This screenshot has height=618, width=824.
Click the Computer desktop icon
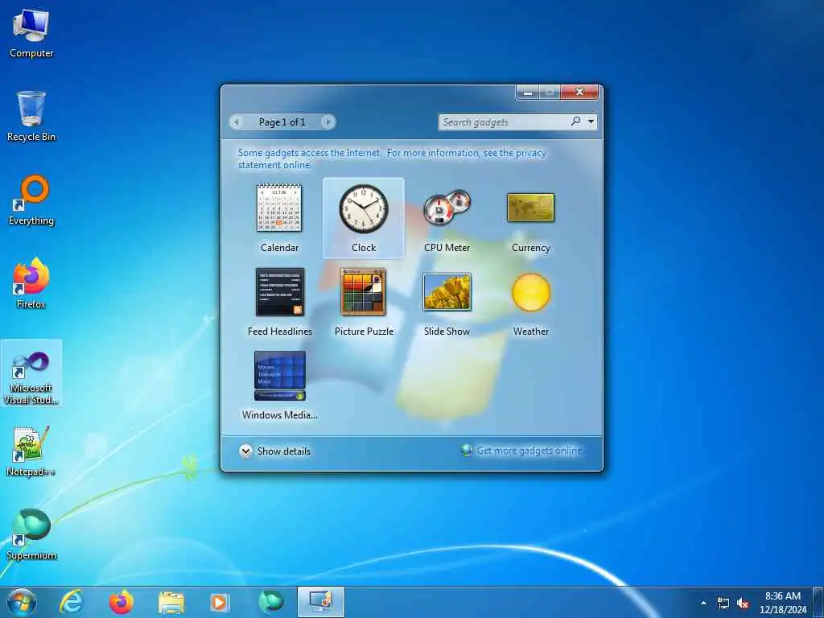pos(31,34)
